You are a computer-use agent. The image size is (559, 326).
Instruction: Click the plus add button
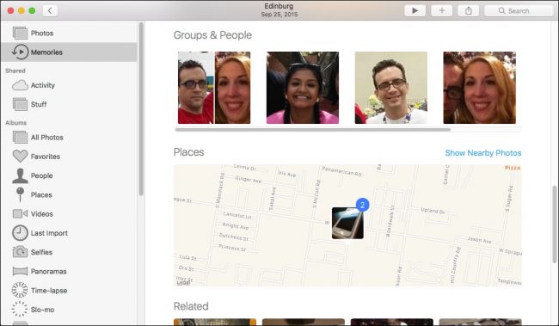pos(441,10)
